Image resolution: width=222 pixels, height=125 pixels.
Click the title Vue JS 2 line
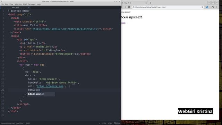click(x=31, y=25)
